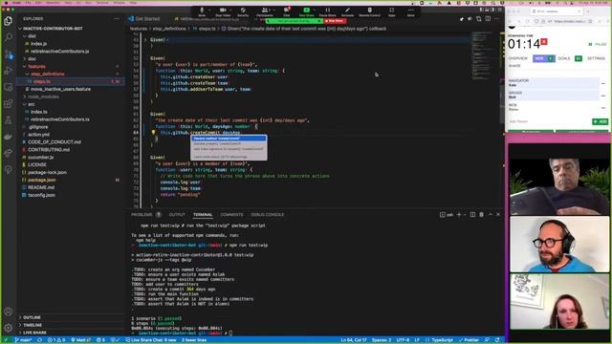Viewport: 612px width, 344px height.
Task: Click the Add Person input field in mob timer
Action: (549, 121)
